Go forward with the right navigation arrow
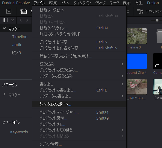Screen dimensions: 162x148 27,20
